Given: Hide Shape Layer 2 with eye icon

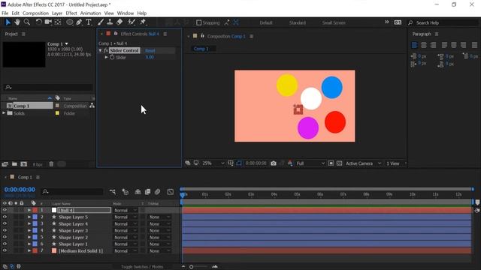Looking at the screenshot, I should pyautogui.click(x=5, y=237).
